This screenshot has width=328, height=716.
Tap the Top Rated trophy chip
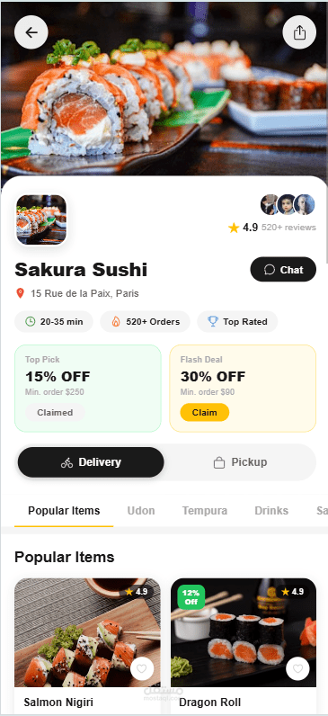237,321
